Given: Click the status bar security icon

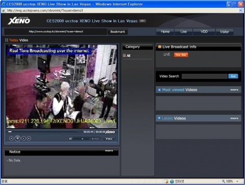Looking at the screenshot, I should pyautogui.click(x=166, y=181).
